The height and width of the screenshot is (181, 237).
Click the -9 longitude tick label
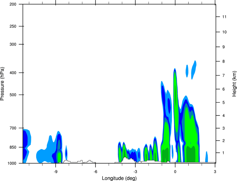pyautogui.click(x=55, y=172)
